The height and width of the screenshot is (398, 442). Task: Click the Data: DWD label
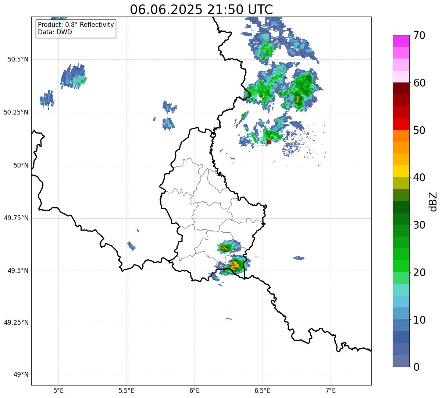(55, 32)
